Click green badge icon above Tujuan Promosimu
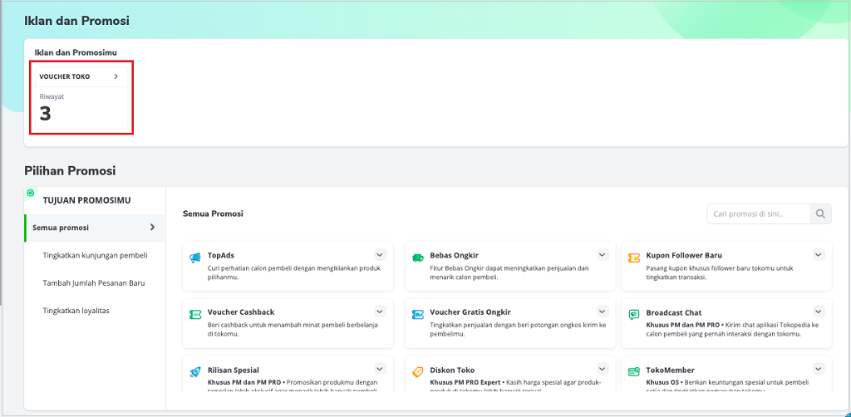The width and height of the screenshot is (851, 417). tap(31, 193)
